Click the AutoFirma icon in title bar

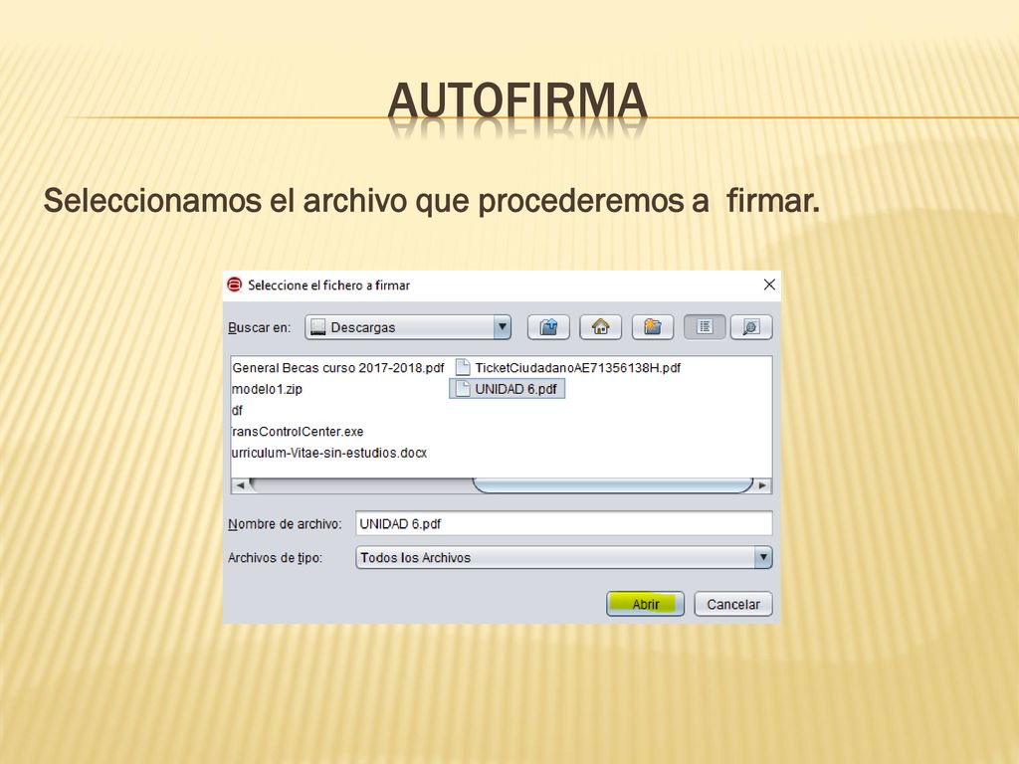235,285
